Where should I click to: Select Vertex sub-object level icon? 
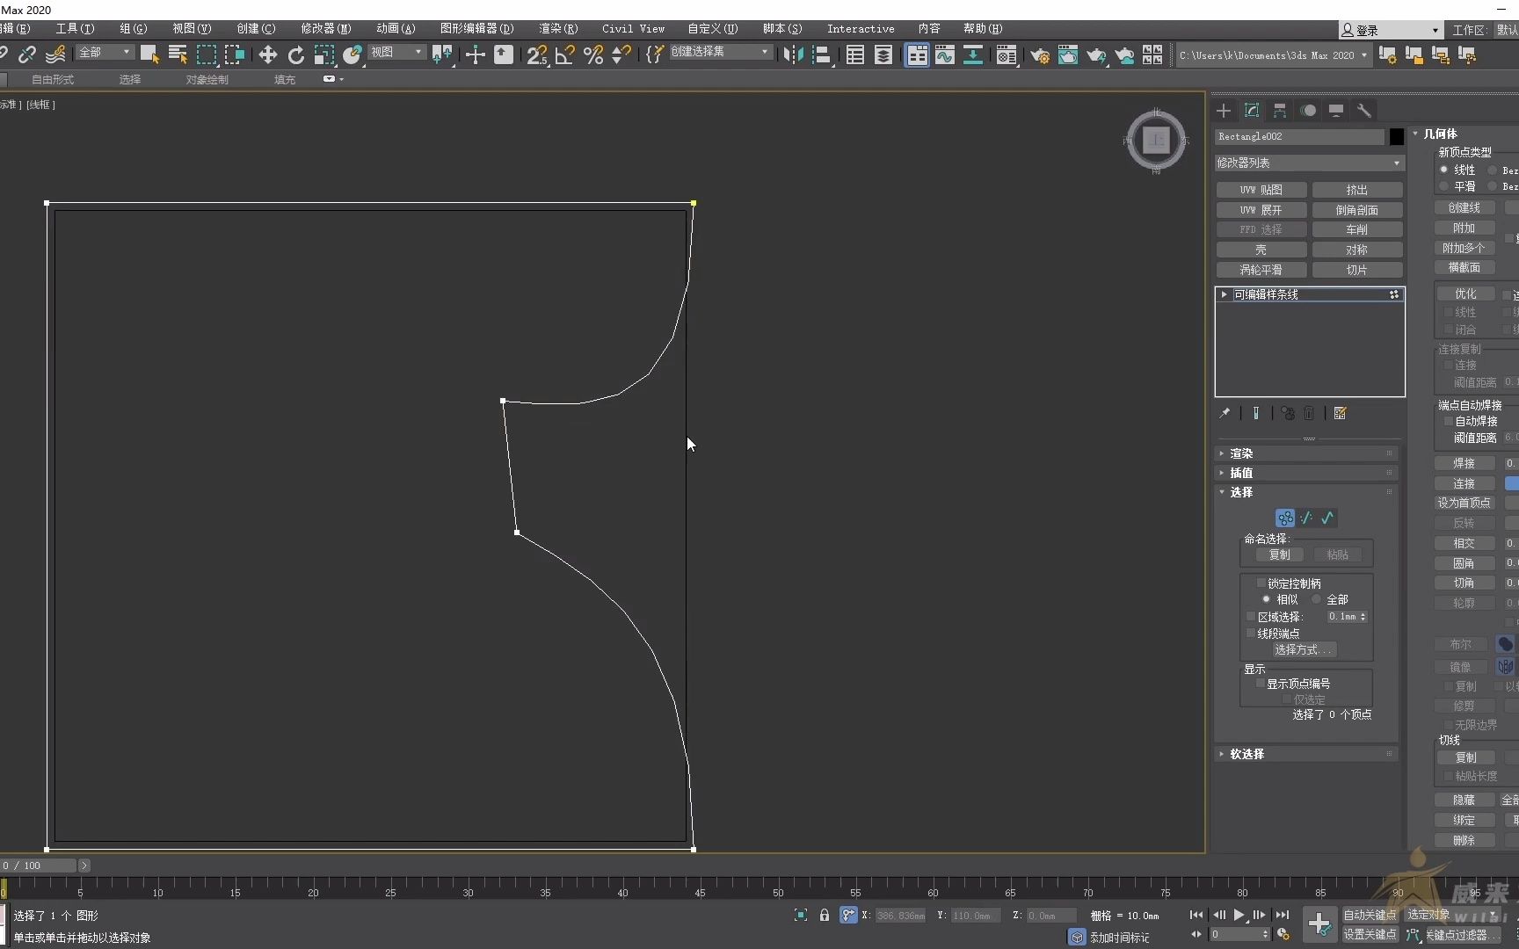tap(1285, 518)
